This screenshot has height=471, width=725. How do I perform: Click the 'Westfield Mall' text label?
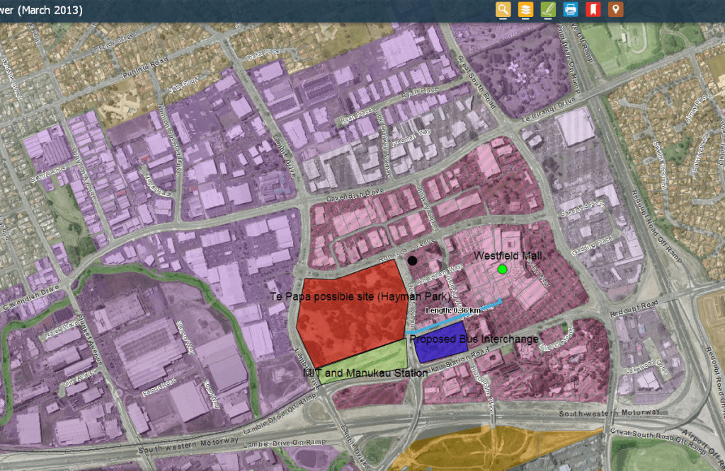click(508, 255)
